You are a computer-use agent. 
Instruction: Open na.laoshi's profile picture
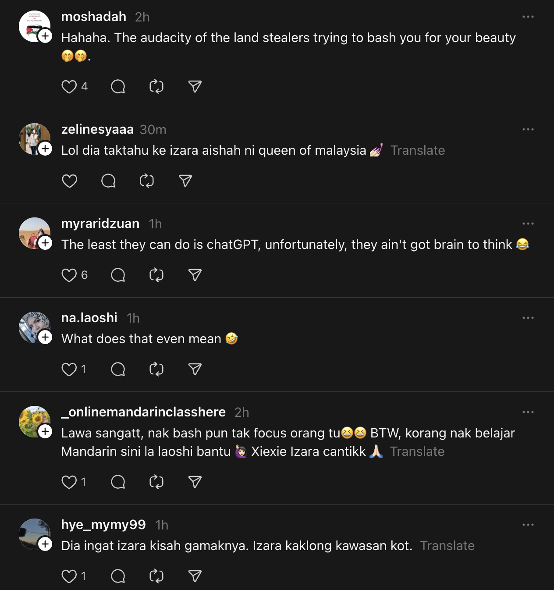(x=34, y=327)
